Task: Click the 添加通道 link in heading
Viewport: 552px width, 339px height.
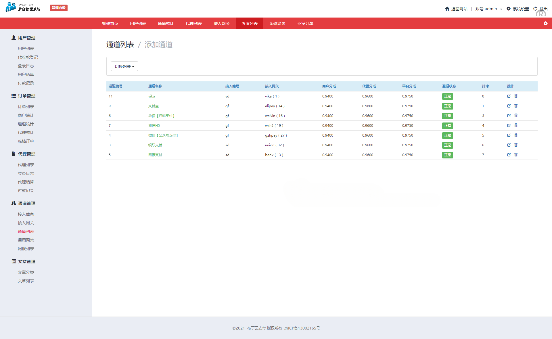Action: (158, 45)
